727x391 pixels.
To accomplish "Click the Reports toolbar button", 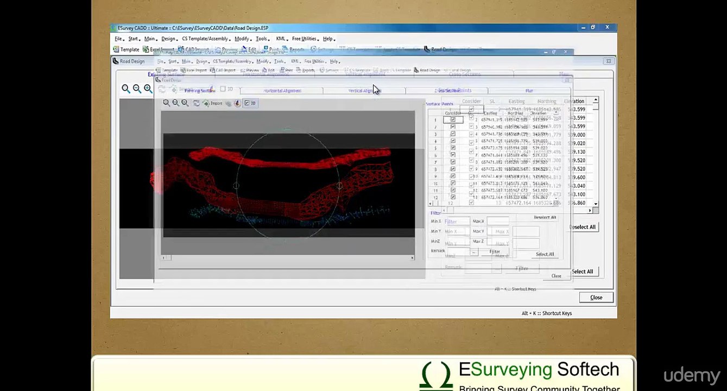I will click(x=293, y=49).
